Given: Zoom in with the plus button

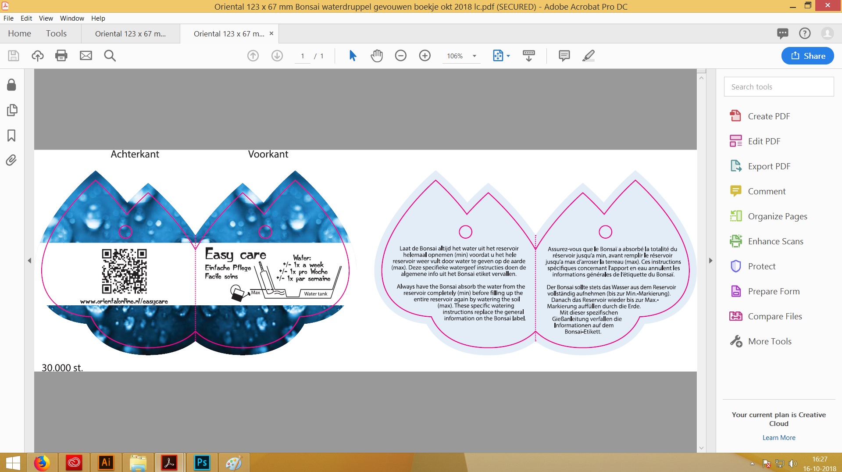Looking at the screenshot, I should (x=425, y=56).
